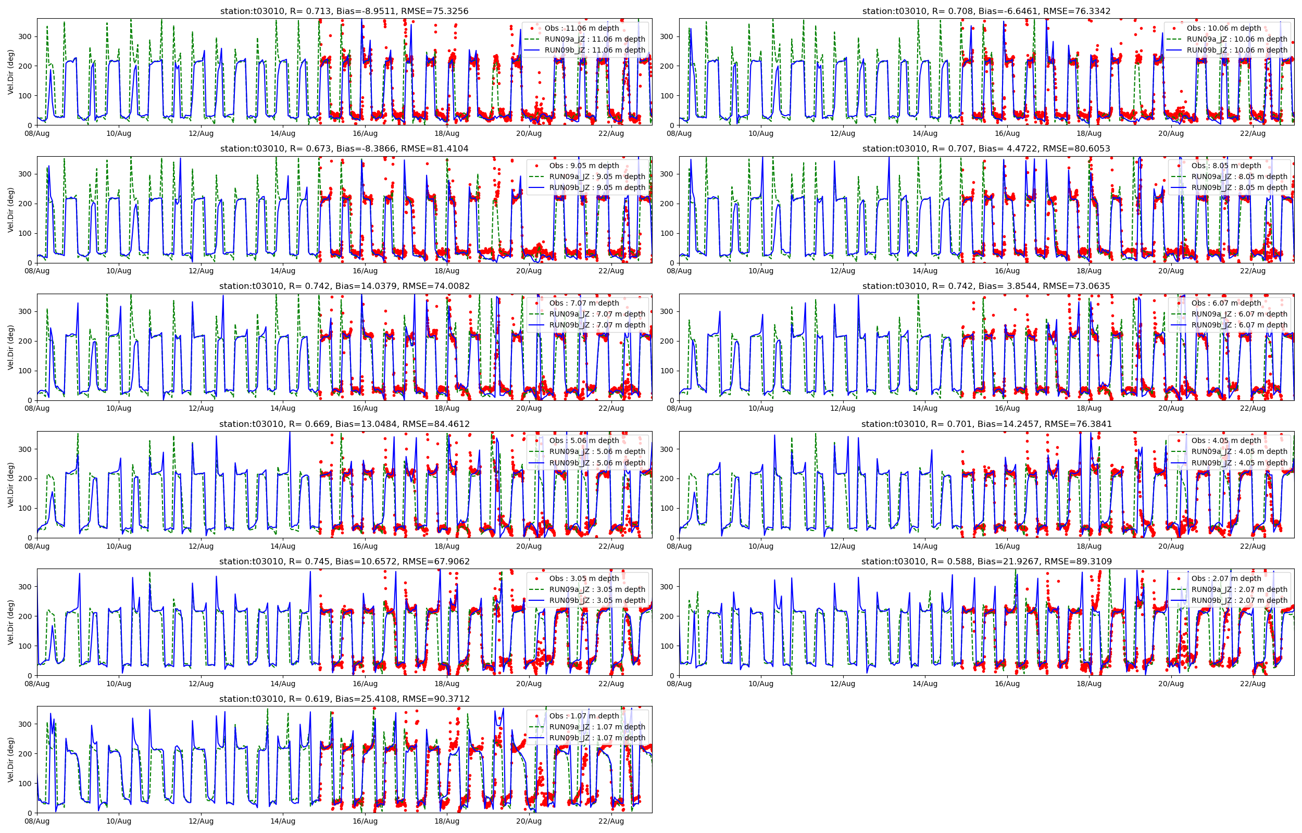Click the red Obs marker in 1.07 m legend

[x=536, y=716]
